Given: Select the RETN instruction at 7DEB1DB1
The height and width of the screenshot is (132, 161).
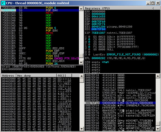Looking at the screenshot, I should pyautogui.click(x=40, y=33).
